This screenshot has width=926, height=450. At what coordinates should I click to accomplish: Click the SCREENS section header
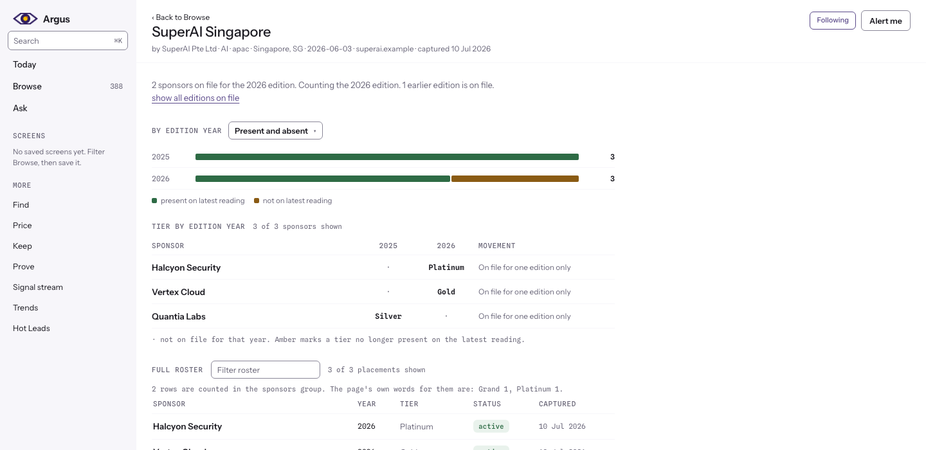point(29,136)
